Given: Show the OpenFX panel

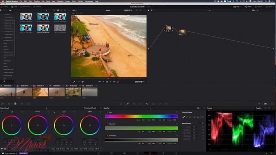Looking at the screenshot, I should click(259, 7).
